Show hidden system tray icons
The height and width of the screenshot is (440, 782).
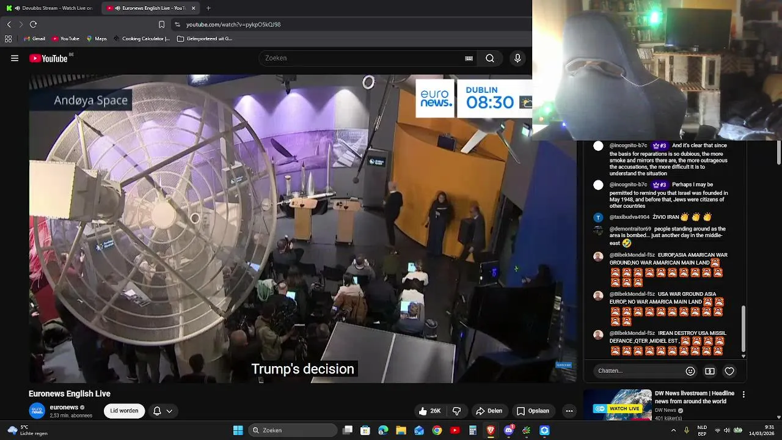coord(673,430)
